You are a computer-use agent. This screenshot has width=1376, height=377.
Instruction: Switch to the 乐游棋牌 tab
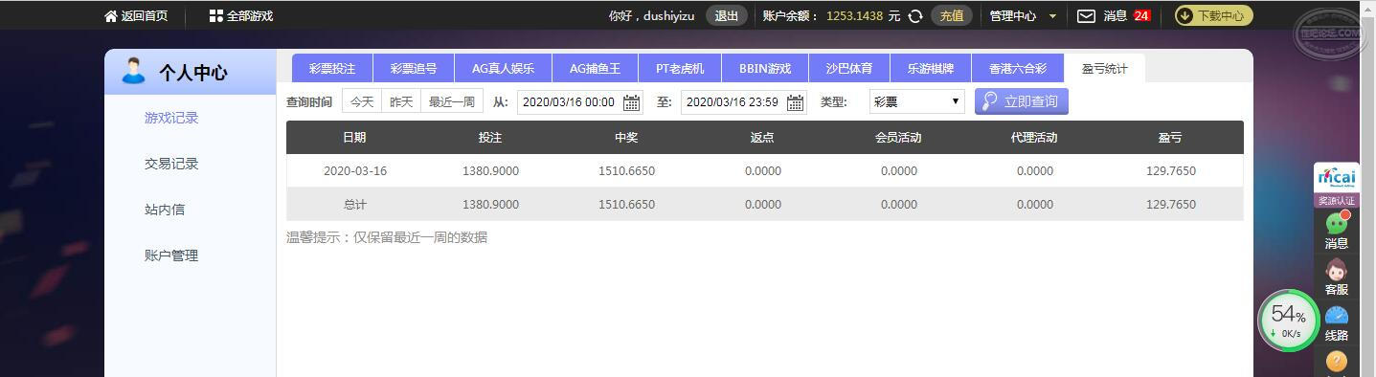pyautogui.click(x=931, y=69)
